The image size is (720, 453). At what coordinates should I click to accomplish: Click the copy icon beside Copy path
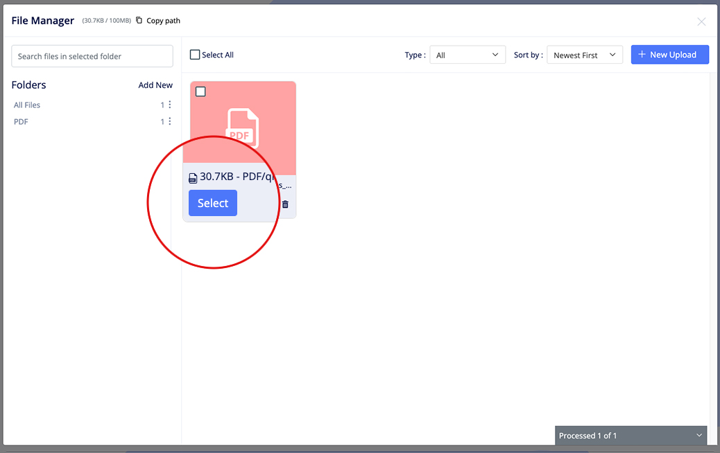pyautogui.click(x=139, y=21)
